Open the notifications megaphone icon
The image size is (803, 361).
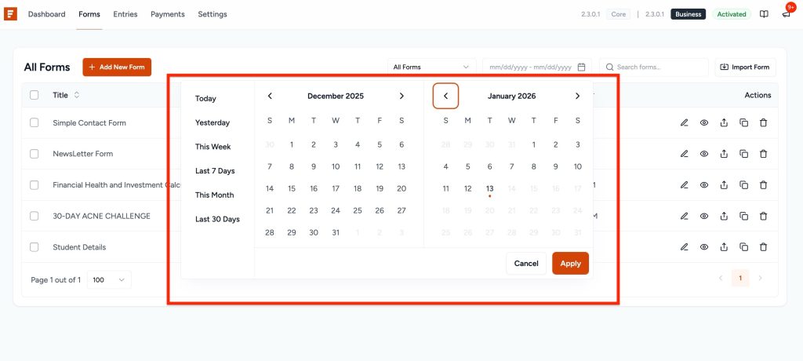click(x=786, y=14)
